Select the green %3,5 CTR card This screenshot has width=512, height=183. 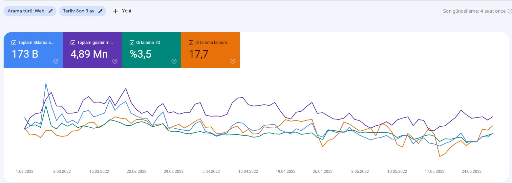pyautogui.click(x=151, y=50)
